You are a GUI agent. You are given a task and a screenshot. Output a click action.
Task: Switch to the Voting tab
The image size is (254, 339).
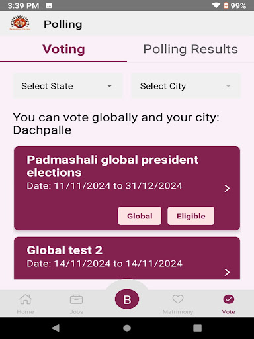point(63,49)
